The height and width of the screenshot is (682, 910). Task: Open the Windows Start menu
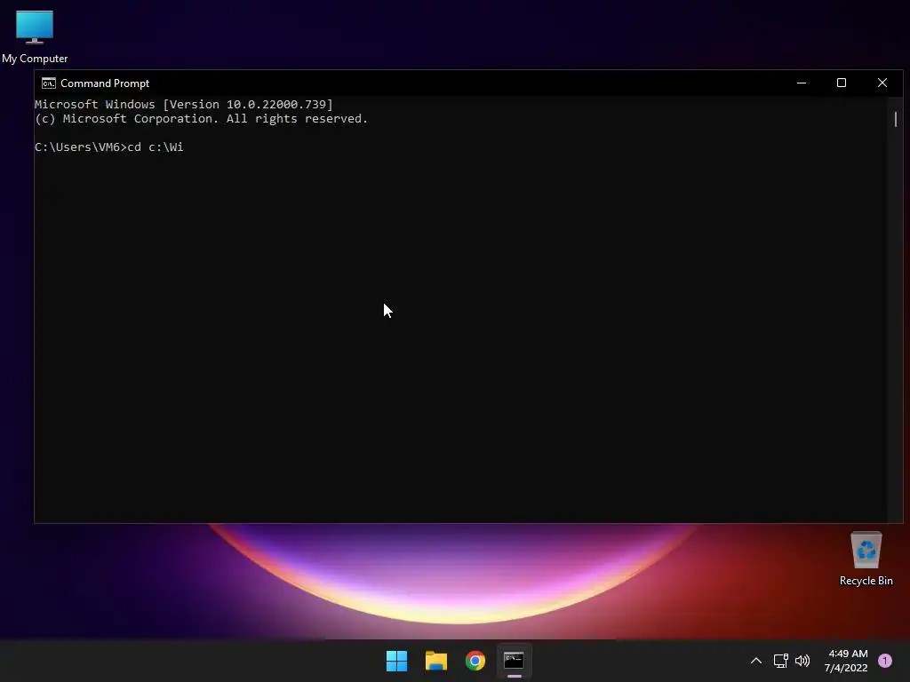(x=397, y=661)
